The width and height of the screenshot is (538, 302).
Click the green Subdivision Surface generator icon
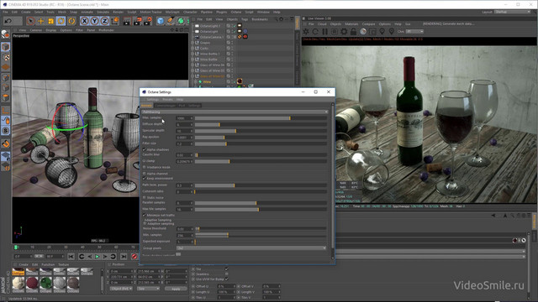click(181, 21)
